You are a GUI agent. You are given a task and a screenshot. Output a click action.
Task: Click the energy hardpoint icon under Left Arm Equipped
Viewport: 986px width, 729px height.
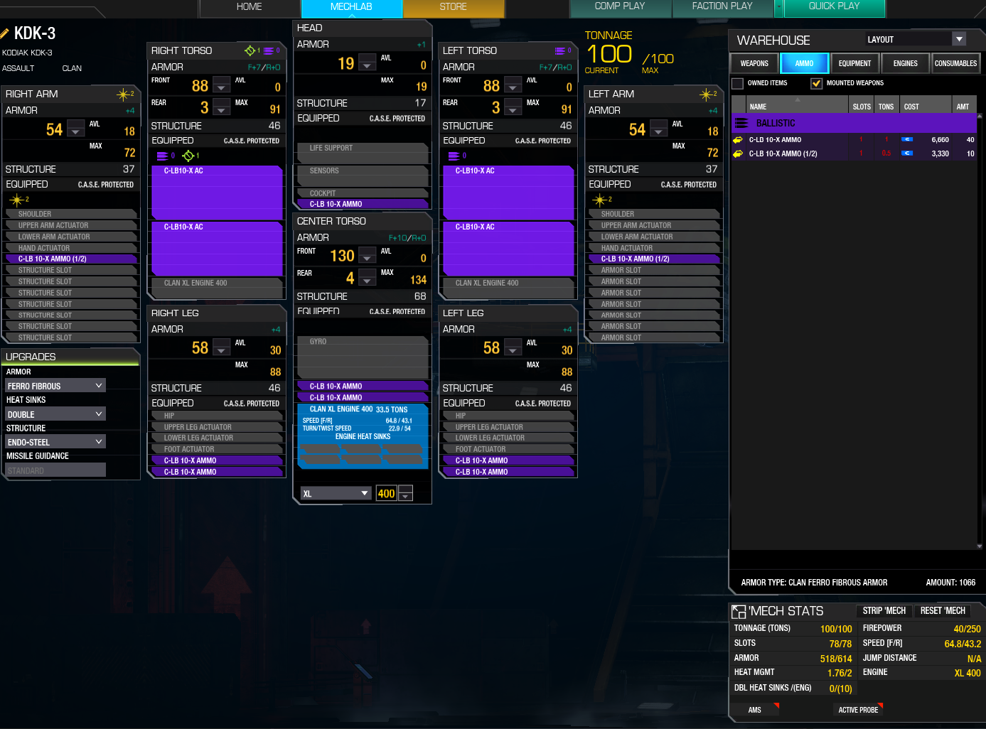(x=600, y=200)
